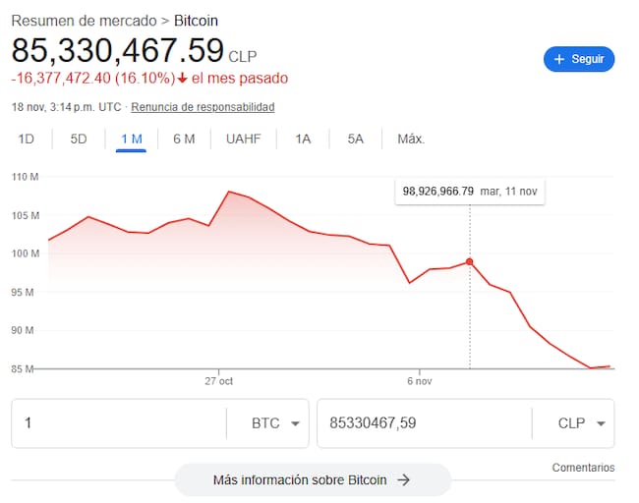
Task: Show the 5A five-year chart
Action: pyautogui.click(x=356, y=139)
